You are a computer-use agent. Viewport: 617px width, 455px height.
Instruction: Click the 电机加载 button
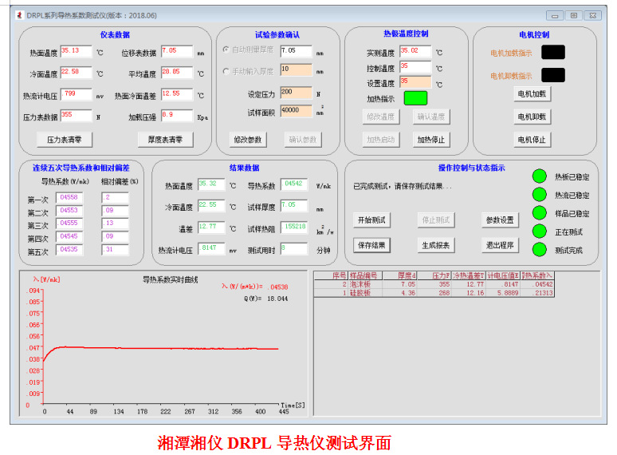[532, 93]
